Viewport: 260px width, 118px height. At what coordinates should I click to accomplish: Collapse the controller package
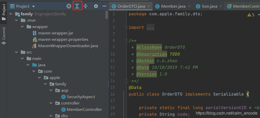coord(51,103)
